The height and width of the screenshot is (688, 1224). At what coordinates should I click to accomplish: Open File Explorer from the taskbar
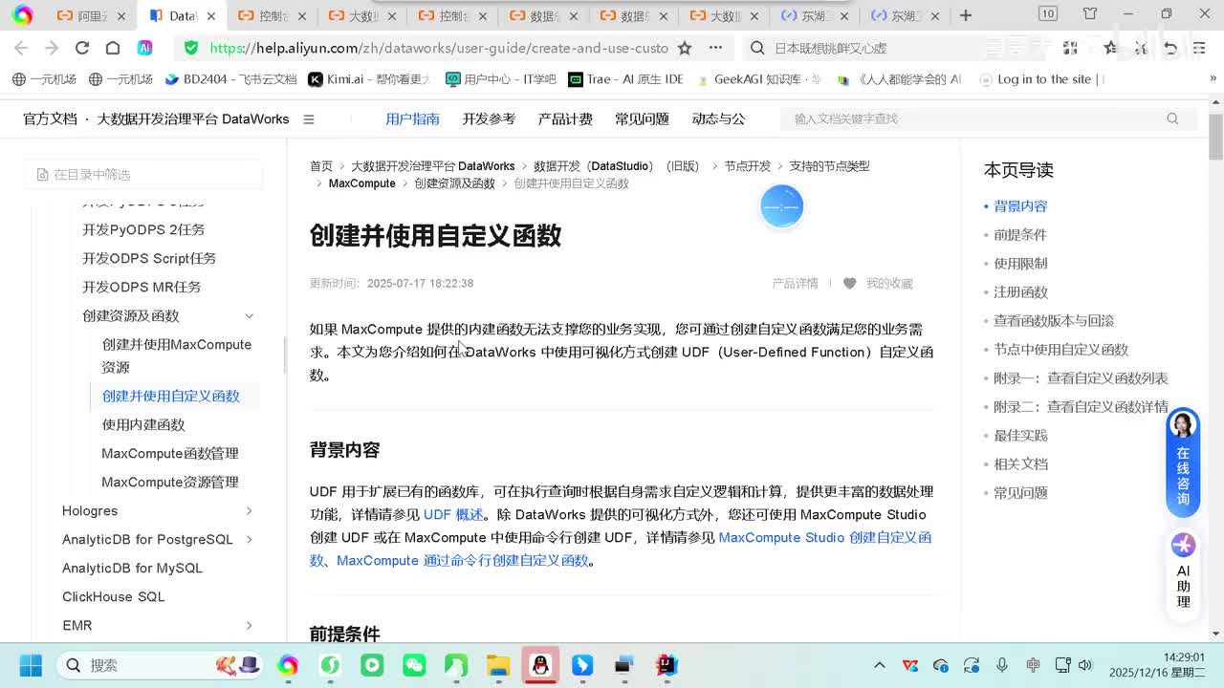(498, 665)
